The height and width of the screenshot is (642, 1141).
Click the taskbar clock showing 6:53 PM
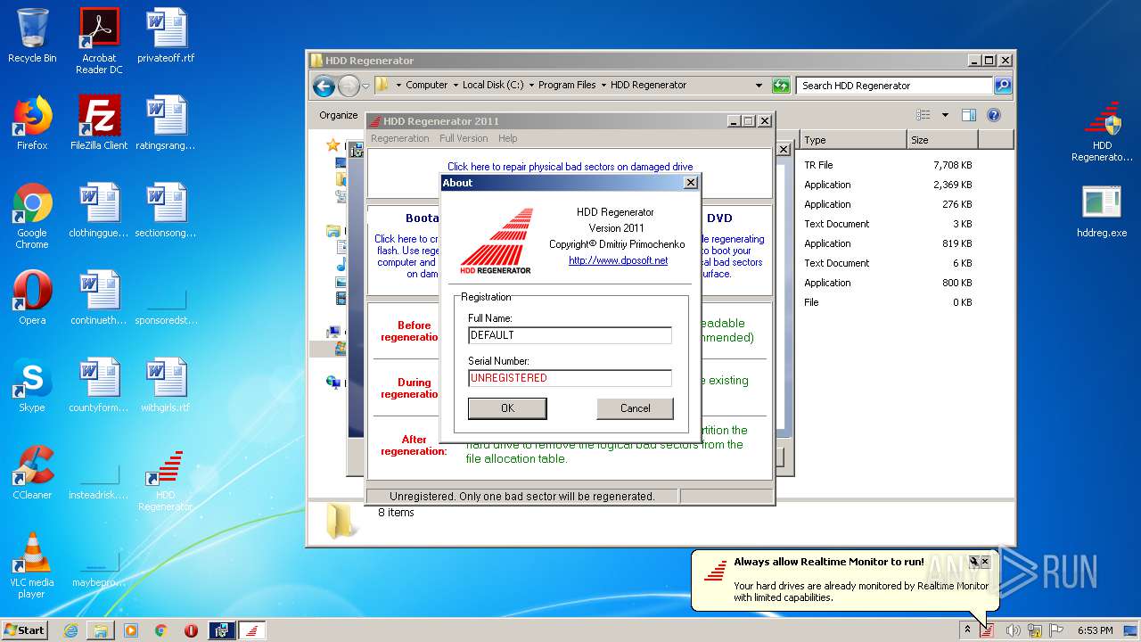[1095, 630]
